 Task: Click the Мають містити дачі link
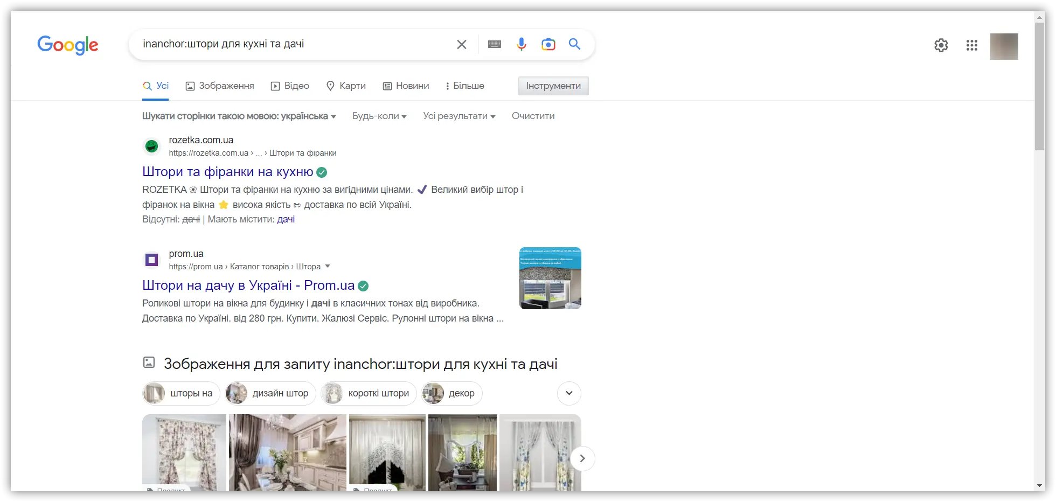click(x=286, y=219)
